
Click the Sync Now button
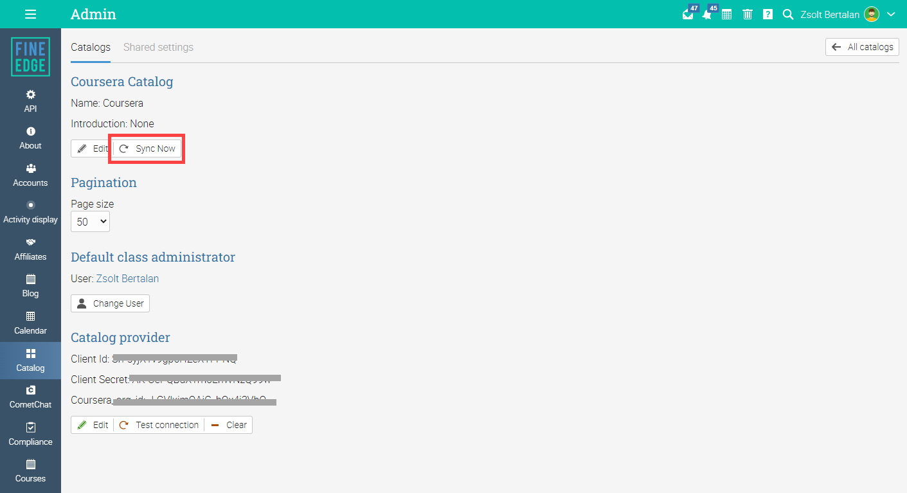(147, 148)
